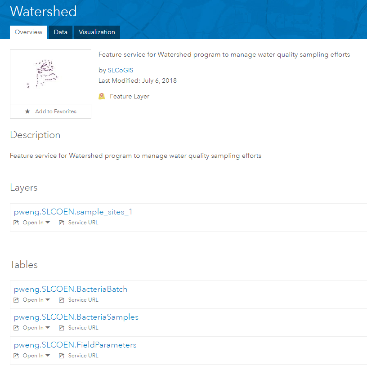This screenshot has height=370, width=367.
Task: Expand the Open In dropdown for FieldParameters
Action: click(x=36, y=356)
